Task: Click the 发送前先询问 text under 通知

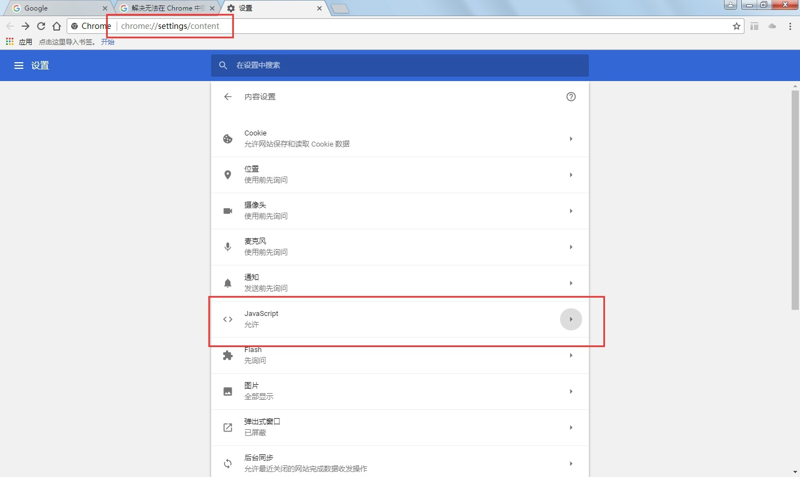Action: point(266,289)
